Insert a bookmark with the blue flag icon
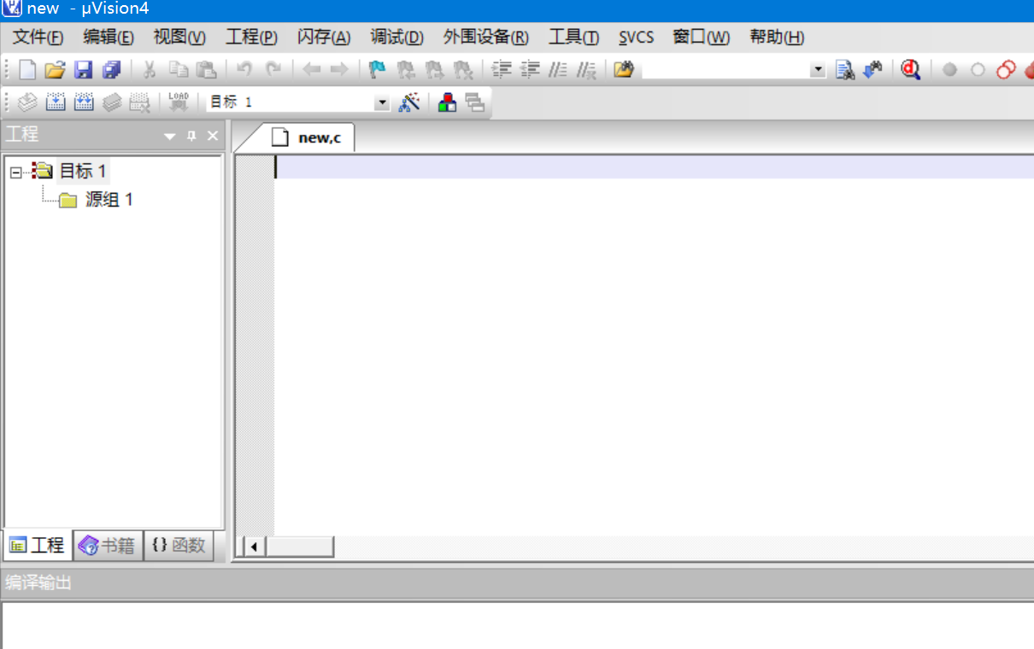Viewport: 1034px width, 649px height. tap(377, 70)
